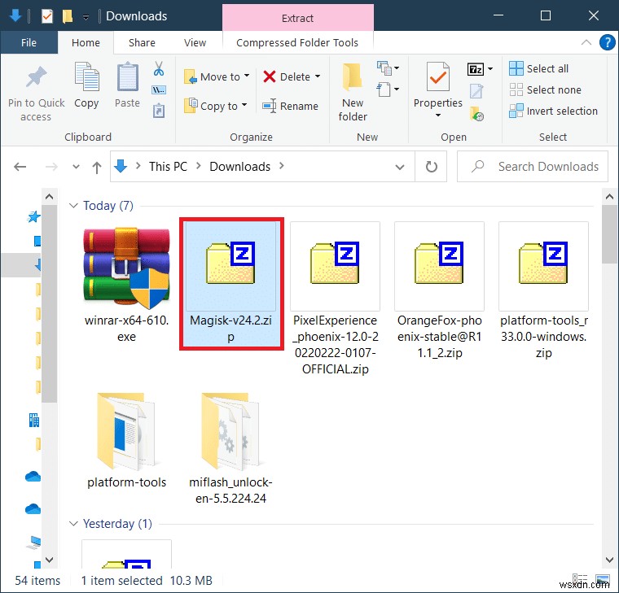Click the Delete button
Screen dimensions: 619x593
[286, 76]
